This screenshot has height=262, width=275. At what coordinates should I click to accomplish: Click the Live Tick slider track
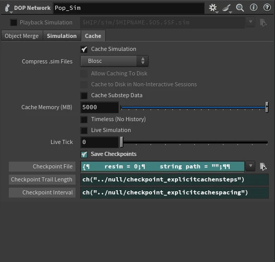194,142
